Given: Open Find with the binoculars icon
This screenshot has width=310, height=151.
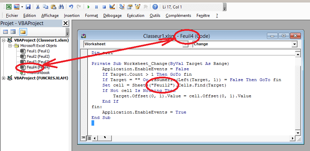Looking at the screenshot, I should click(x=61, y=7).
